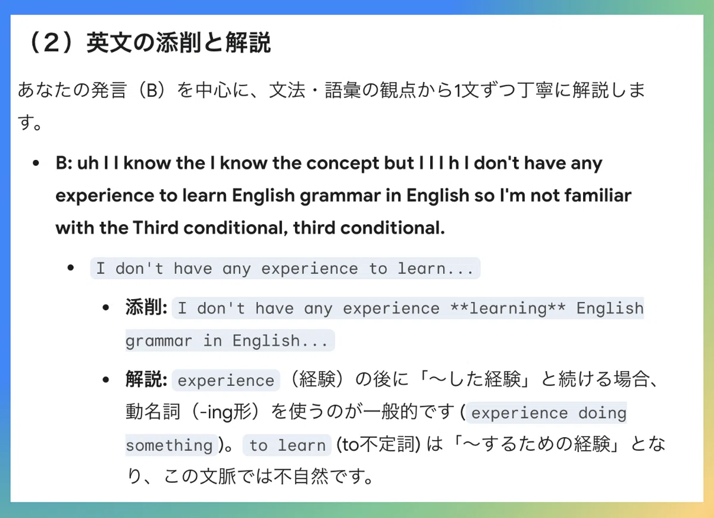Click the 'something' code chip

click(x=171, y=445)
